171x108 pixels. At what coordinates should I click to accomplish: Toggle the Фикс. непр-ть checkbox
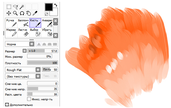pos(29,99)
